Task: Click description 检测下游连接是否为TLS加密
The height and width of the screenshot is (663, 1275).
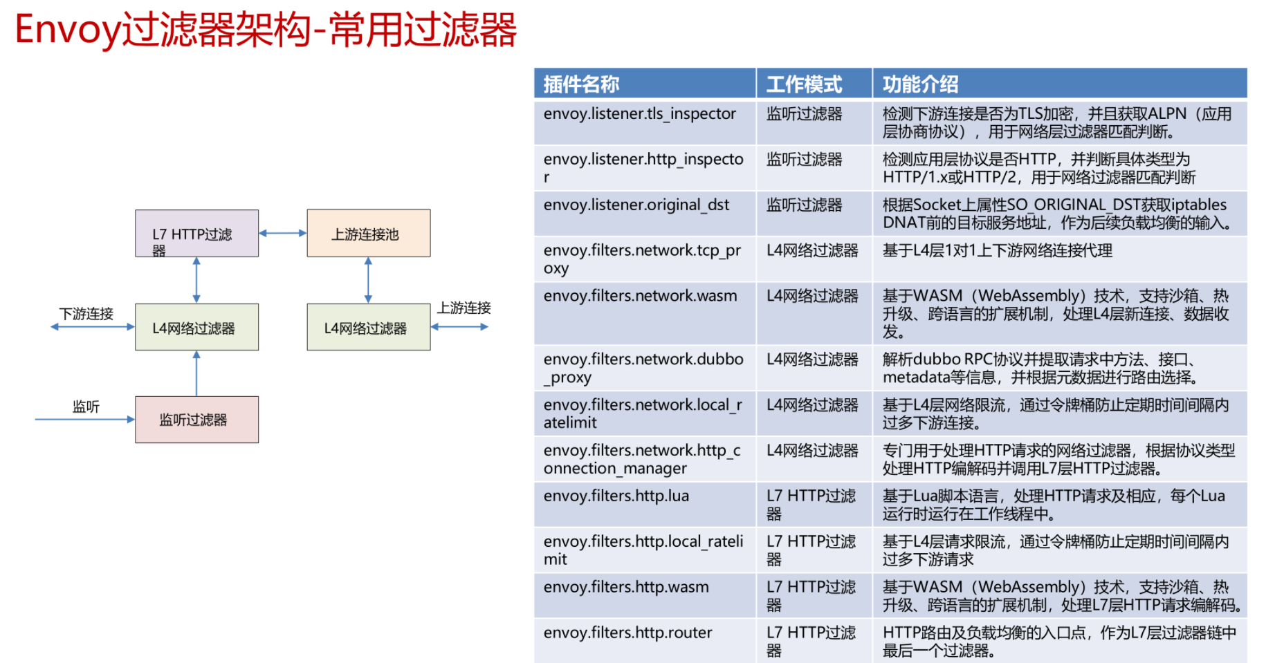Action: [x=1060, y=122]
